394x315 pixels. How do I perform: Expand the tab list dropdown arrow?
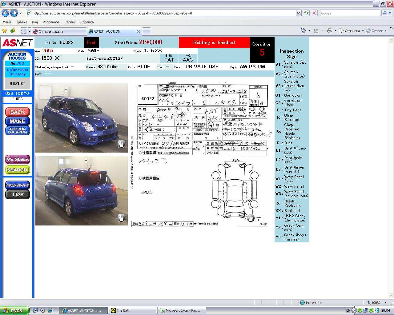click(x=29, y=31)
